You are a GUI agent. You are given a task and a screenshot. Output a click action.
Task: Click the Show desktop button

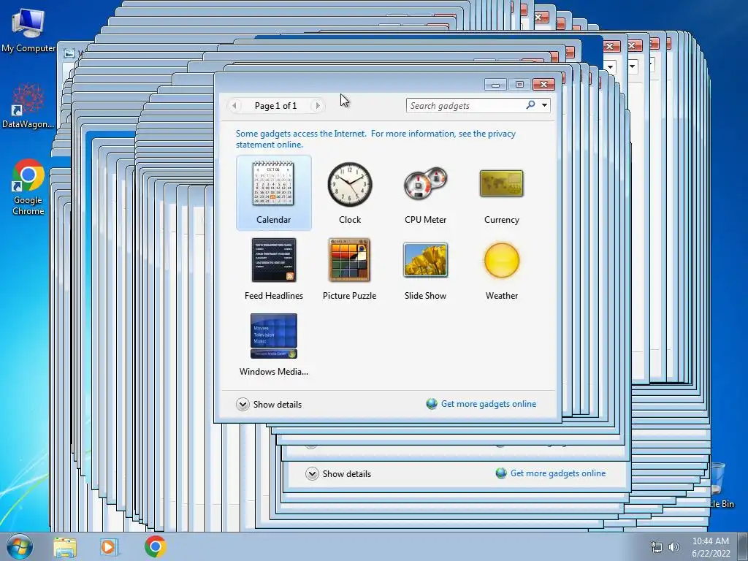[x=743, y=546]
